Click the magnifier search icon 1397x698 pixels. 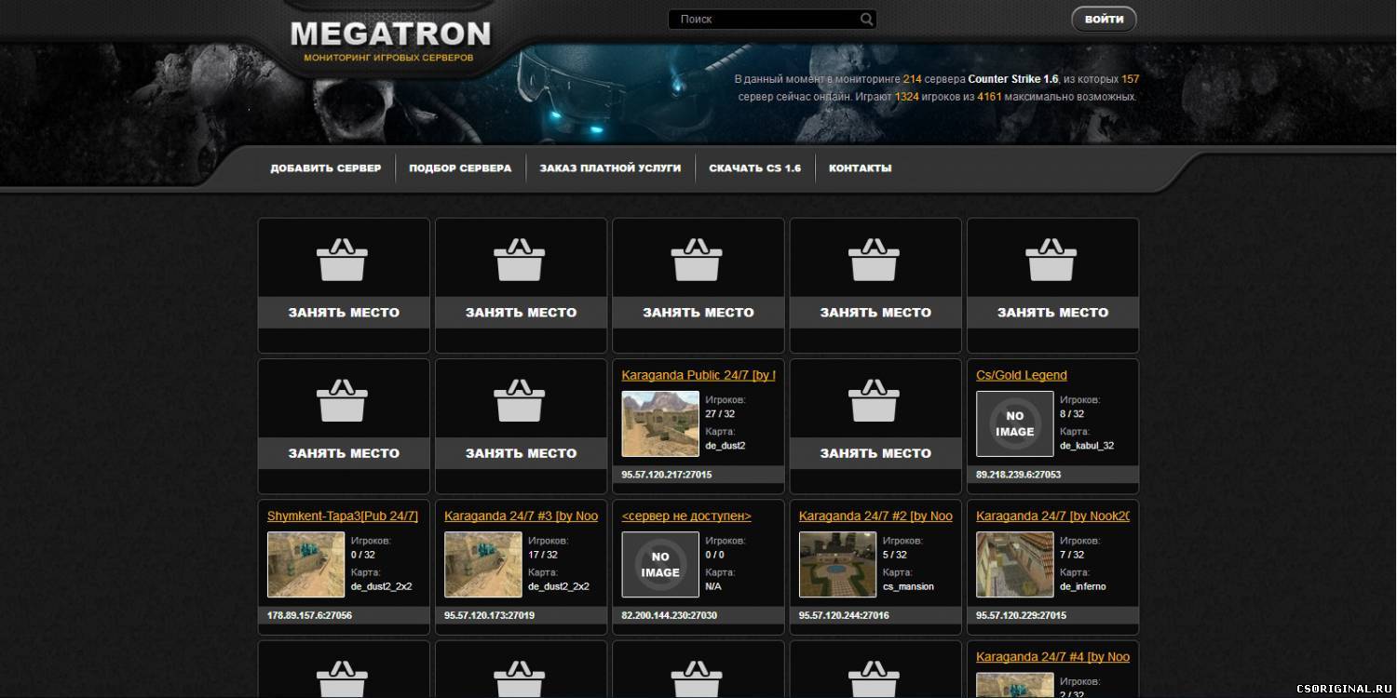(866, 19)
